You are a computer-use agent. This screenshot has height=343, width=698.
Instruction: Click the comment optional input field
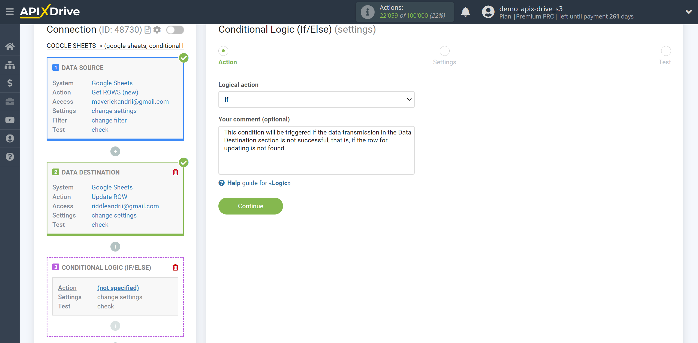tap(317, 150)
